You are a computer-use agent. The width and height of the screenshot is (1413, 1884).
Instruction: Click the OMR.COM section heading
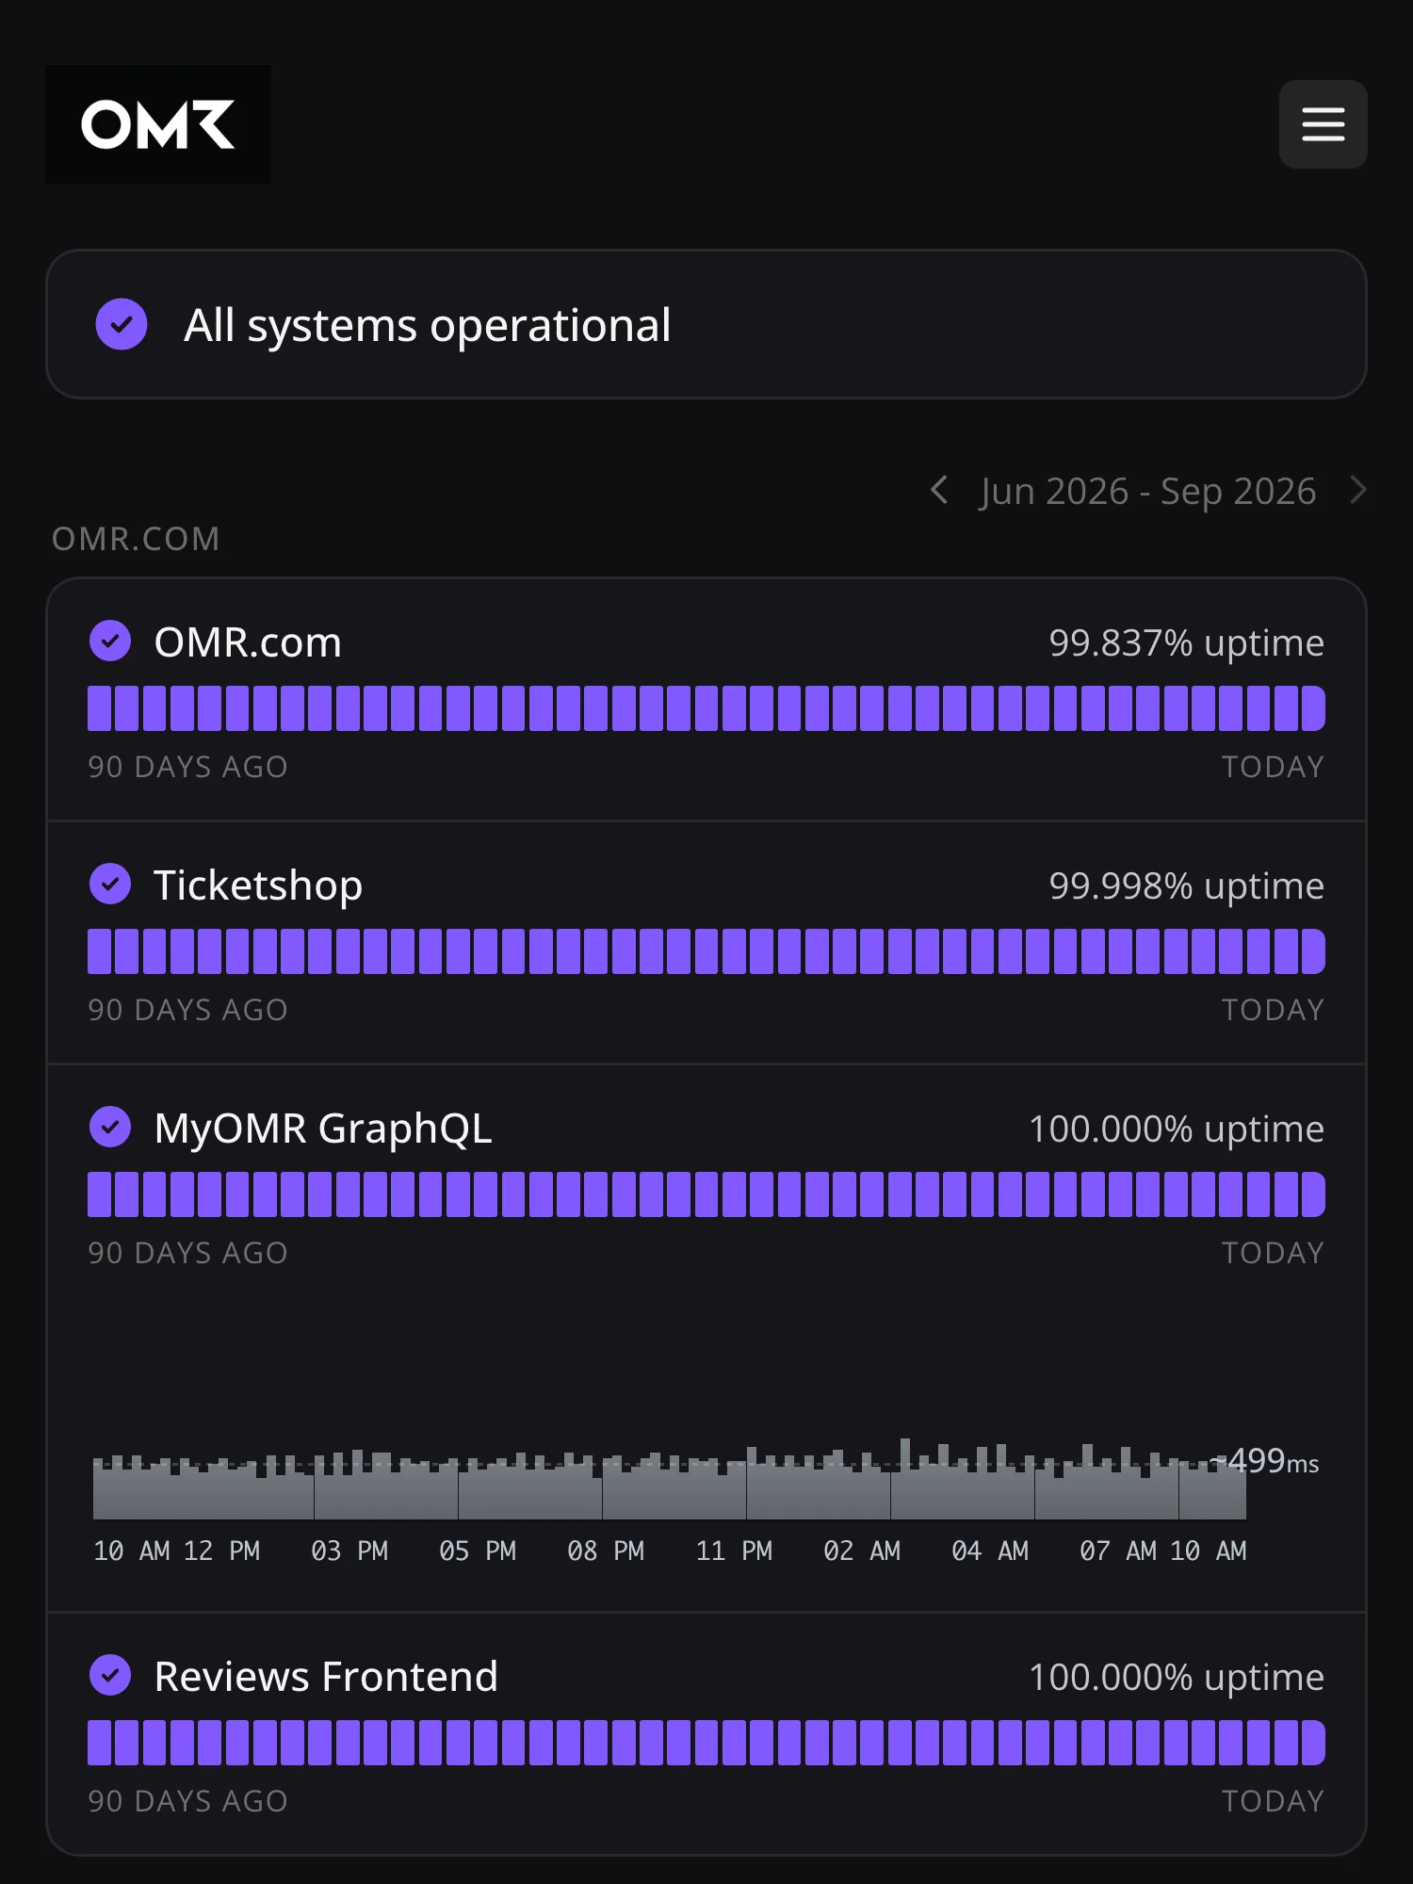(x=136, y=539)
